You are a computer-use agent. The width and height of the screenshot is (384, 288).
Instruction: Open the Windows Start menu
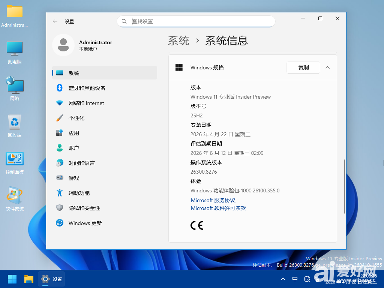[12, 279]
